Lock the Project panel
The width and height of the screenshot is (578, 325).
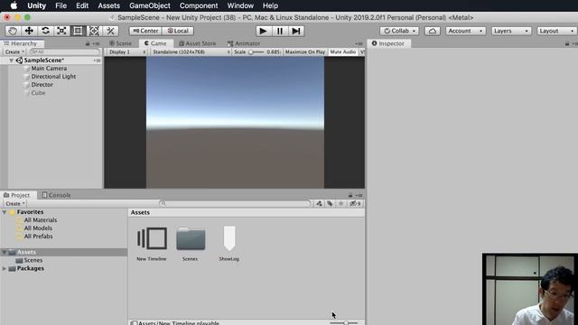tap(350, 195)
